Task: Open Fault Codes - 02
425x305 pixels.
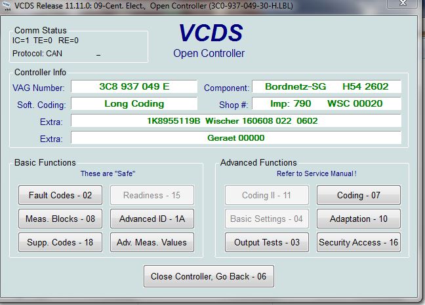Action: pos(60,195)
